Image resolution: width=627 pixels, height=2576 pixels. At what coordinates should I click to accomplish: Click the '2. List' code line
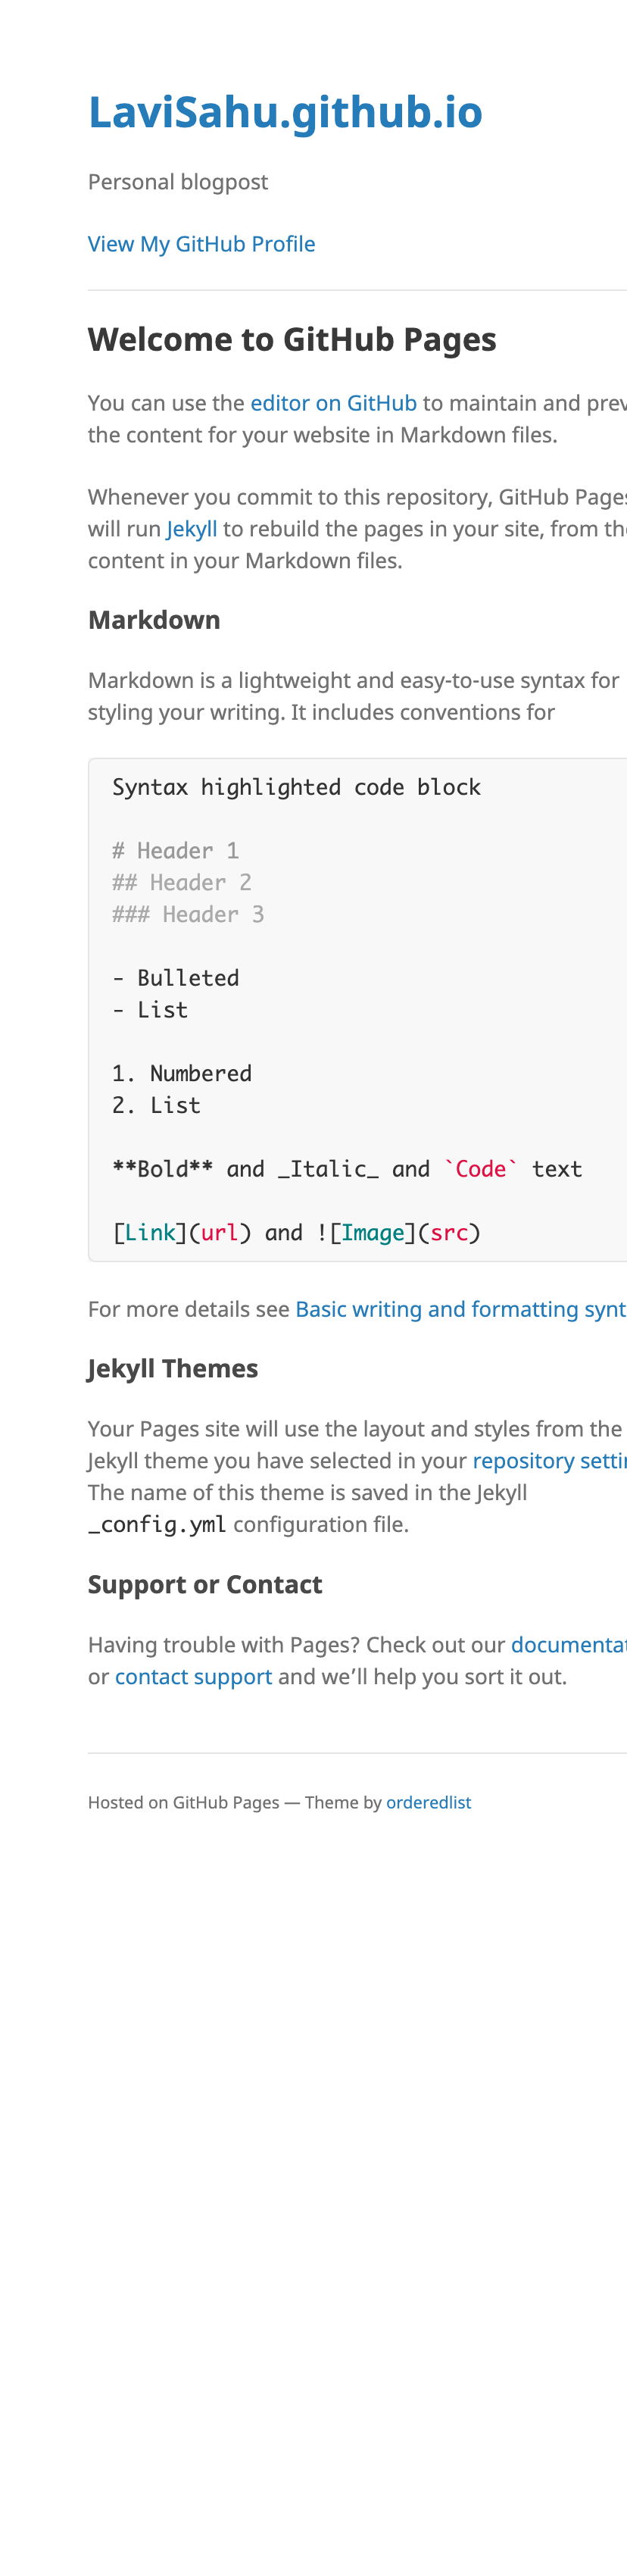(x=156, y=1105)
